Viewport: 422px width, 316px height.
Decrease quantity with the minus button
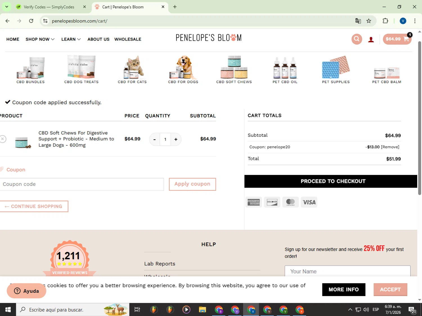coord(154,139)
